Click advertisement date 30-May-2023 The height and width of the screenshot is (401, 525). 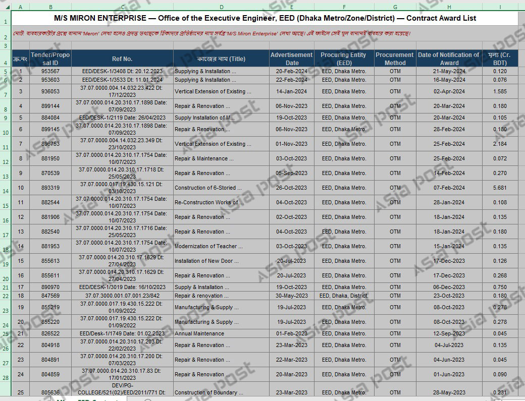tap(292, 296)
